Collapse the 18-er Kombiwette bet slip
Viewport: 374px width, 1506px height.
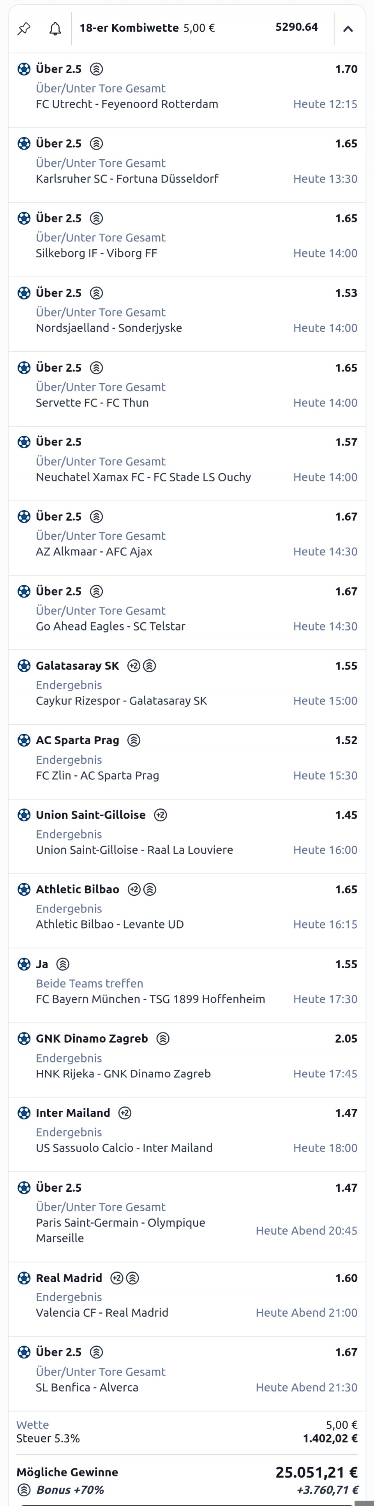pos(348,29)
